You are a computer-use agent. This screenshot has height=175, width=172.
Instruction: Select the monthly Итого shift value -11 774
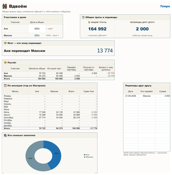[x=94, y=128]
